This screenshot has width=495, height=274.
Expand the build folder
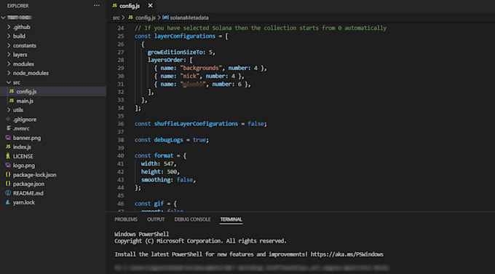tap(19, 36)
